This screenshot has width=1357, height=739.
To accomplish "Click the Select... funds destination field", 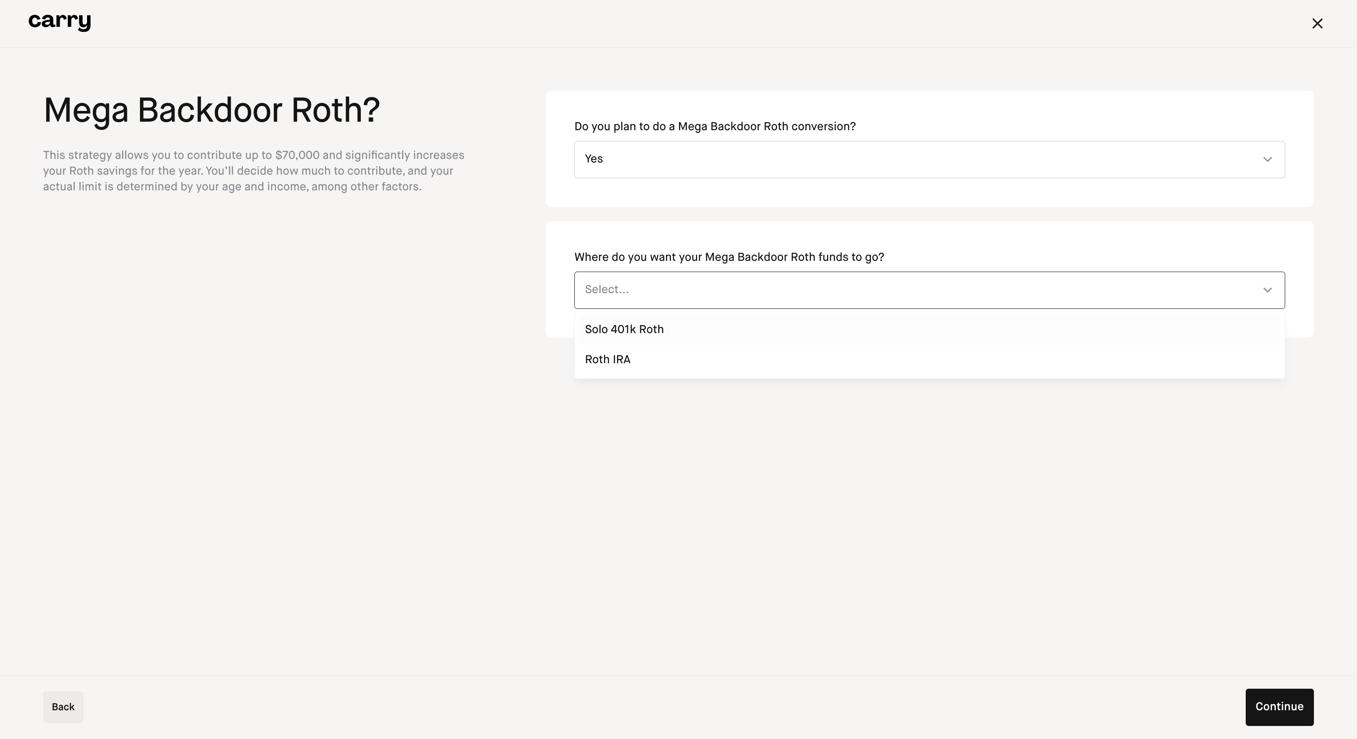I will click(929, 290).
